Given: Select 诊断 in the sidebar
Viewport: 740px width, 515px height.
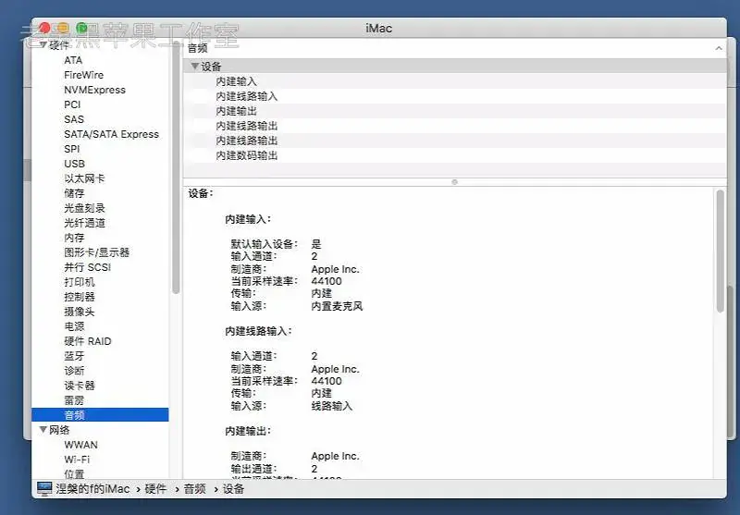Looking at the screenshot, I should (x=74, y=371).
